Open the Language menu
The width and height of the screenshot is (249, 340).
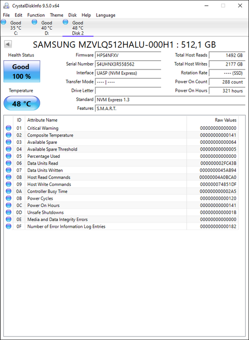106,15
